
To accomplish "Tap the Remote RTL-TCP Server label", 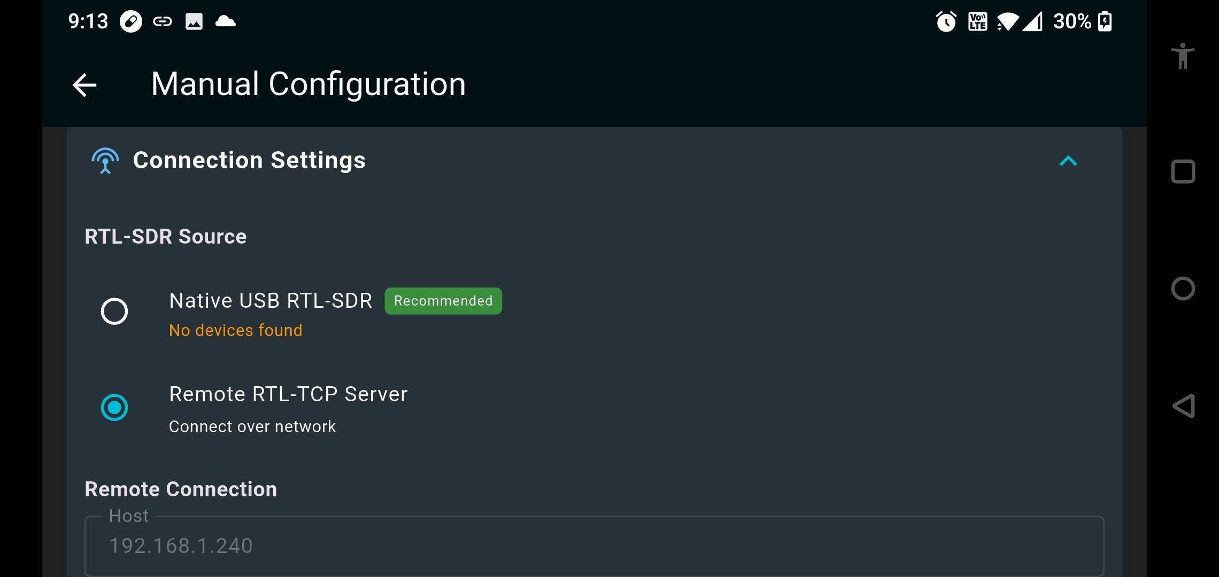I will (288, 394).
